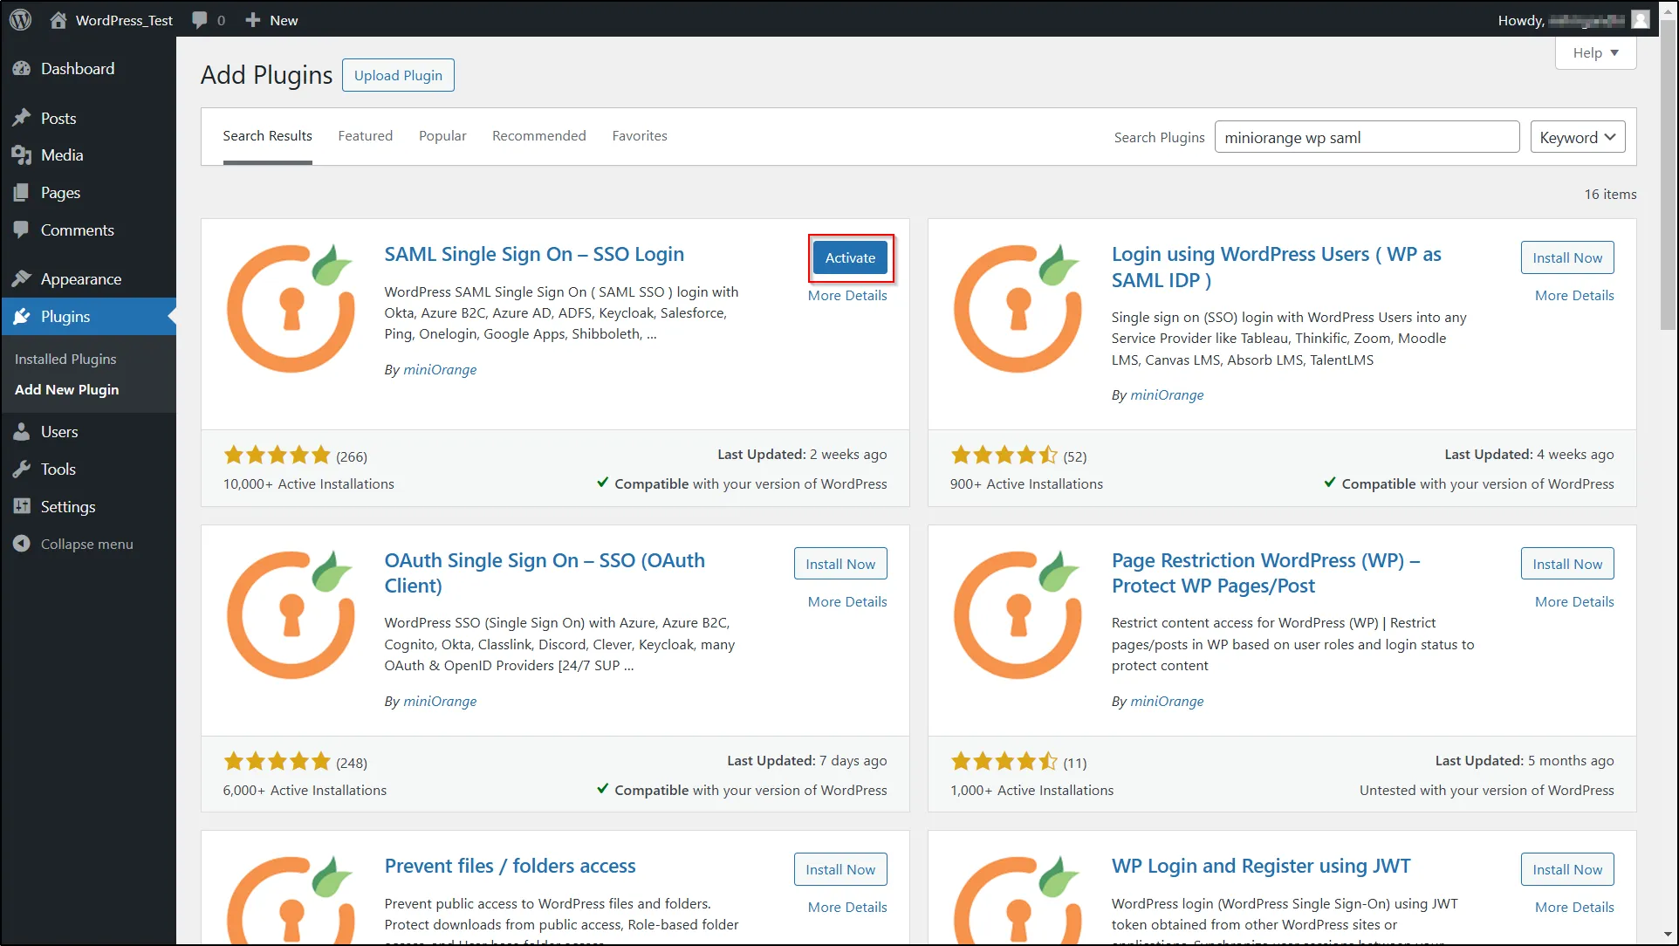1679x946 pixels.
Task: Open More Details for SAML Single Sign On
Action: tap(847, 296)
